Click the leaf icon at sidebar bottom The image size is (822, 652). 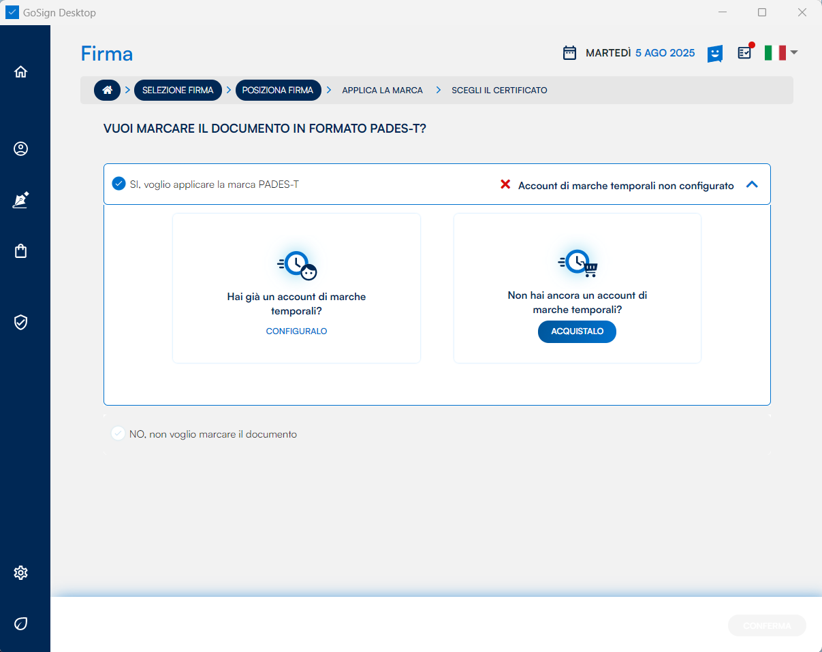21,623
